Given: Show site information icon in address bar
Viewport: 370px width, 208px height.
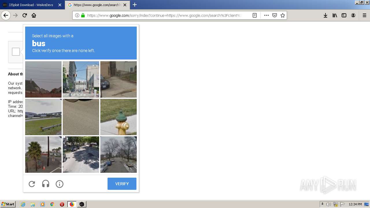Looking at the screenshot, I should 77,15.
